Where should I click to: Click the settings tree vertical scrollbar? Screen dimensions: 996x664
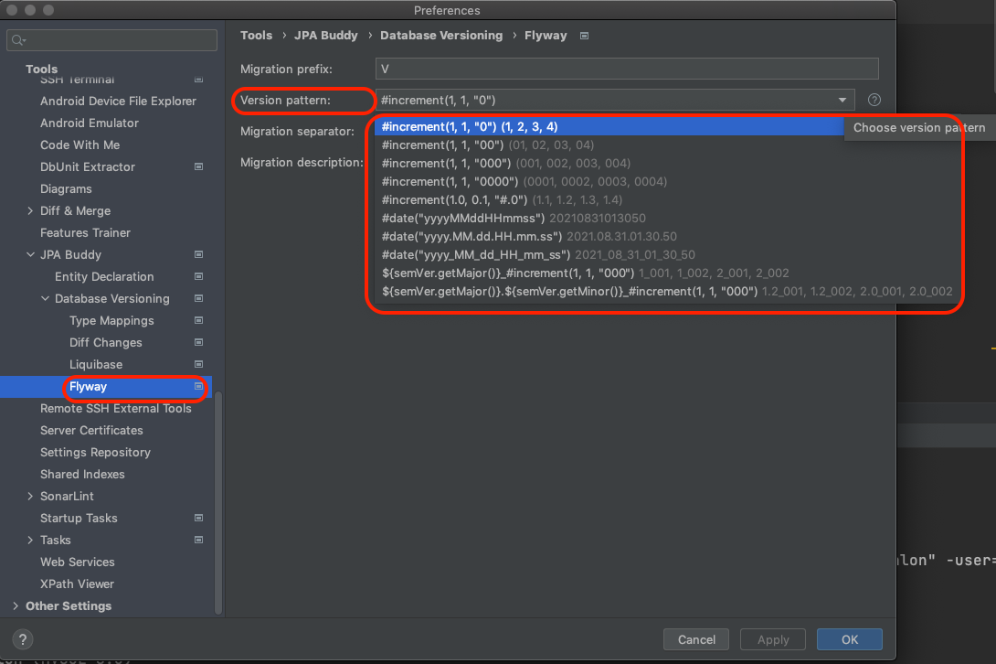point(218,502)
